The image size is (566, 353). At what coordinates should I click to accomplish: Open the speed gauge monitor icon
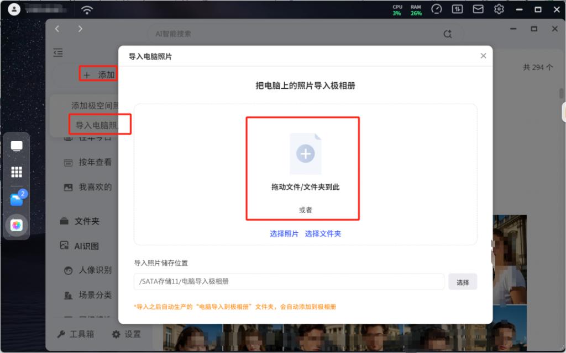[437, 9]
